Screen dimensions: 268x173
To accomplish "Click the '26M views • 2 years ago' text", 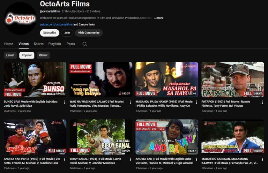I will pos(17,111).
